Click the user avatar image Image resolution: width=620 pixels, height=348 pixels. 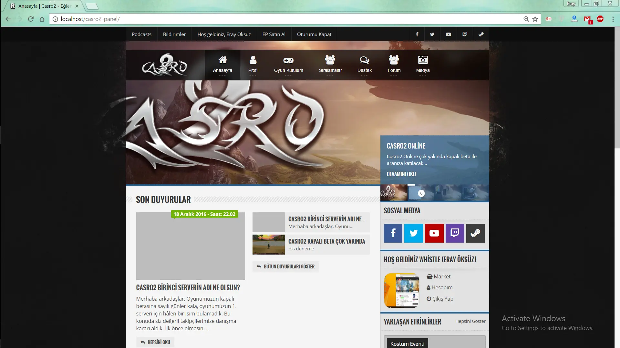401,290
